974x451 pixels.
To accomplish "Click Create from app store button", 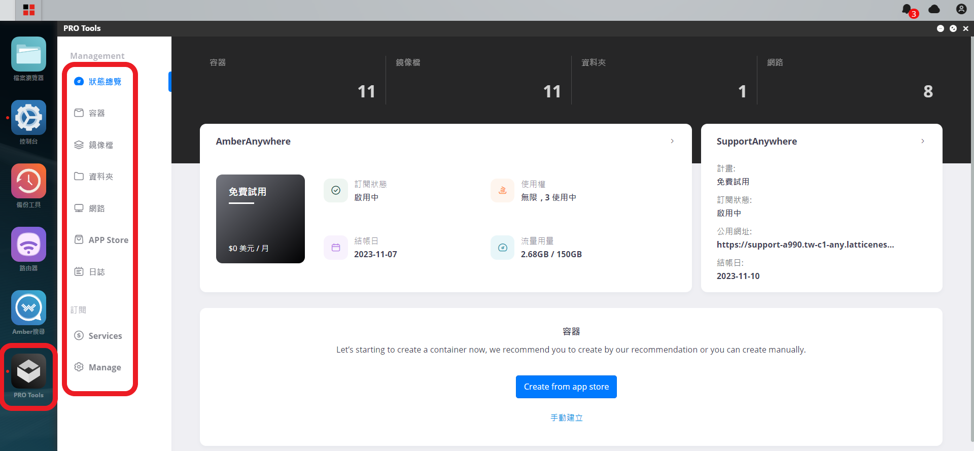I will [x=566, y=387].
